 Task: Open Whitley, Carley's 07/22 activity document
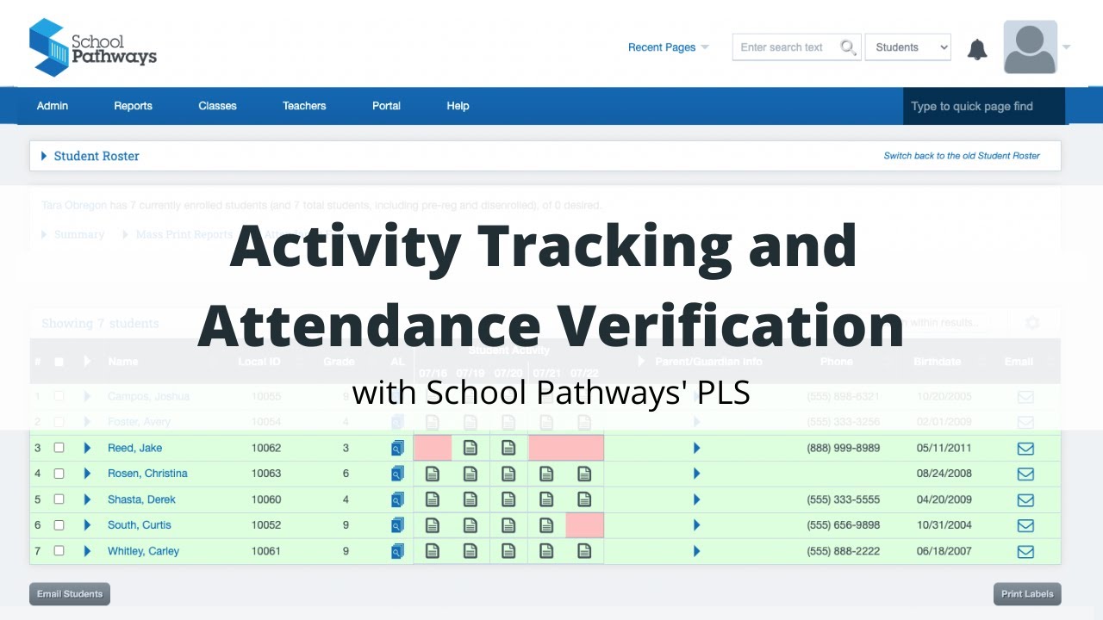(584, 551)
